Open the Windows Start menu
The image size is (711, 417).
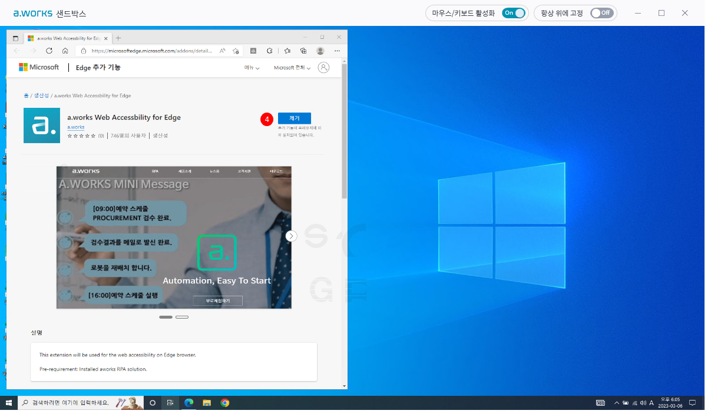pos(9,403)
